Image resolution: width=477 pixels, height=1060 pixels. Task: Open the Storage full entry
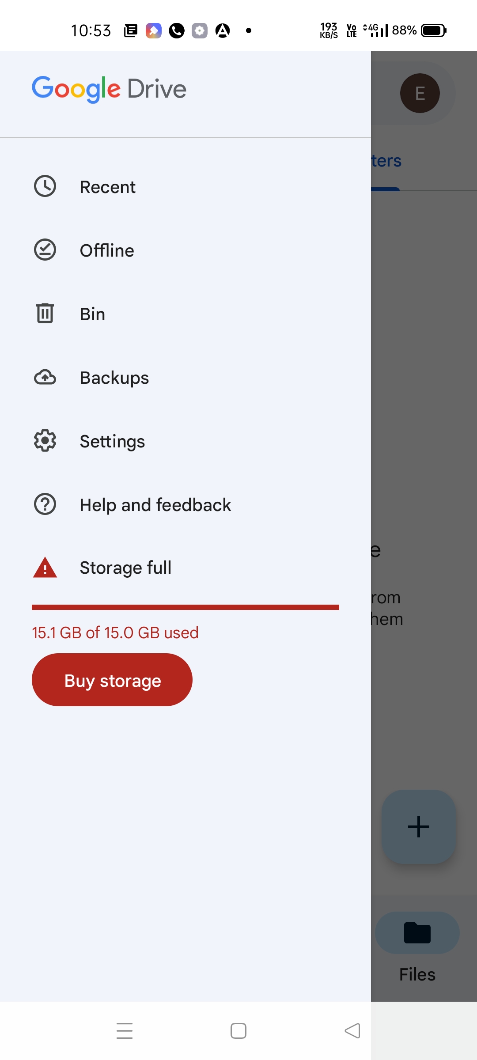coord(185,568)
